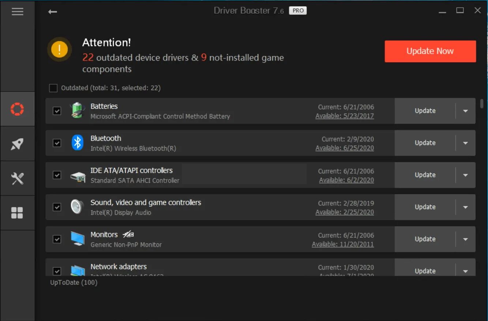The width and height of the screenshot is (488, 321).
Task: Update the Batteries driver
Action: [x=425, y=111]
